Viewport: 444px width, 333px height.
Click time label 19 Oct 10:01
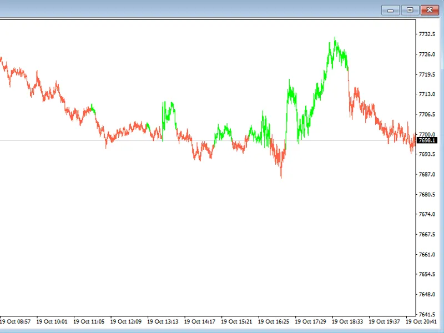point(52,322)
